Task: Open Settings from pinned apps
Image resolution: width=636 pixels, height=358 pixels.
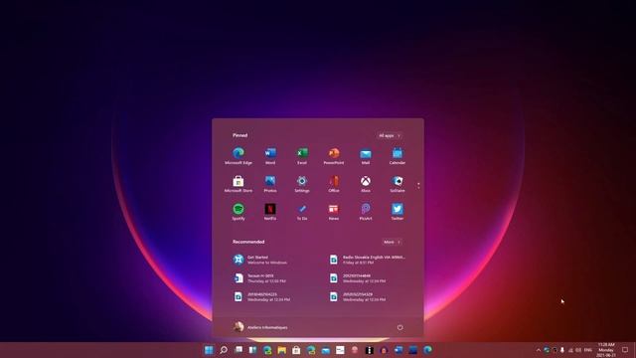Action: (x=302, y=184)
